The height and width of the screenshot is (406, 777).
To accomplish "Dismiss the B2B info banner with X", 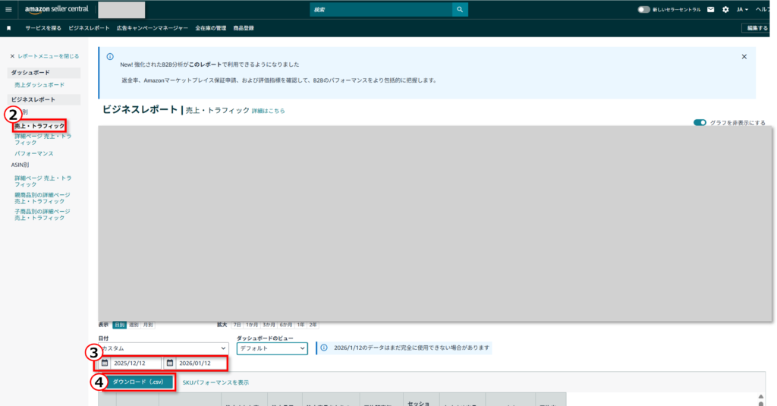I will 744,56.
